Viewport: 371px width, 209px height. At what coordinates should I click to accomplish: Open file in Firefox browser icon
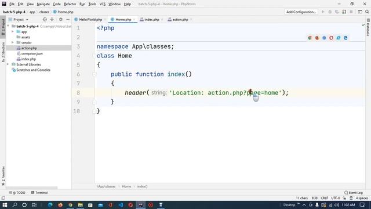[317, 38]
